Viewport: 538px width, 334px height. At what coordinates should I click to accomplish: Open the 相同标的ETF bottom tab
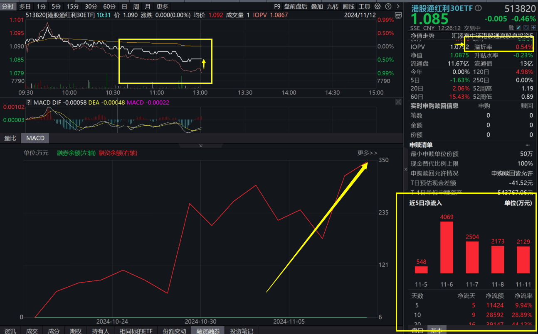136,331
